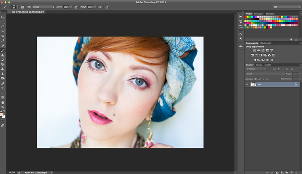
Task: Select the Eyedropper tool
Action: (3, 41)
